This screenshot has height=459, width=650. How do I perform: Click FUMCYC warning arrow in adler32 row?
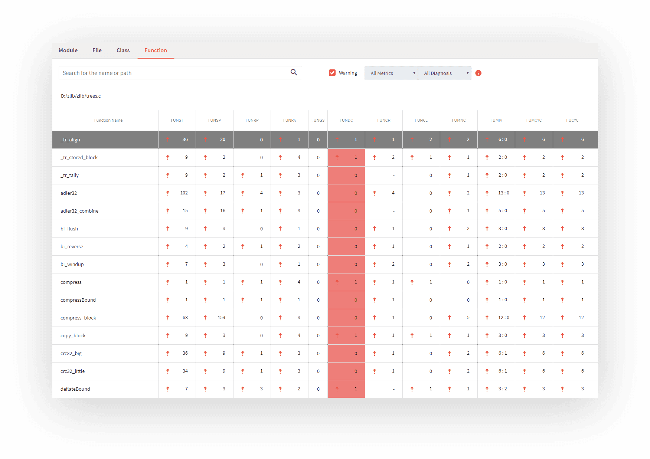525,193
